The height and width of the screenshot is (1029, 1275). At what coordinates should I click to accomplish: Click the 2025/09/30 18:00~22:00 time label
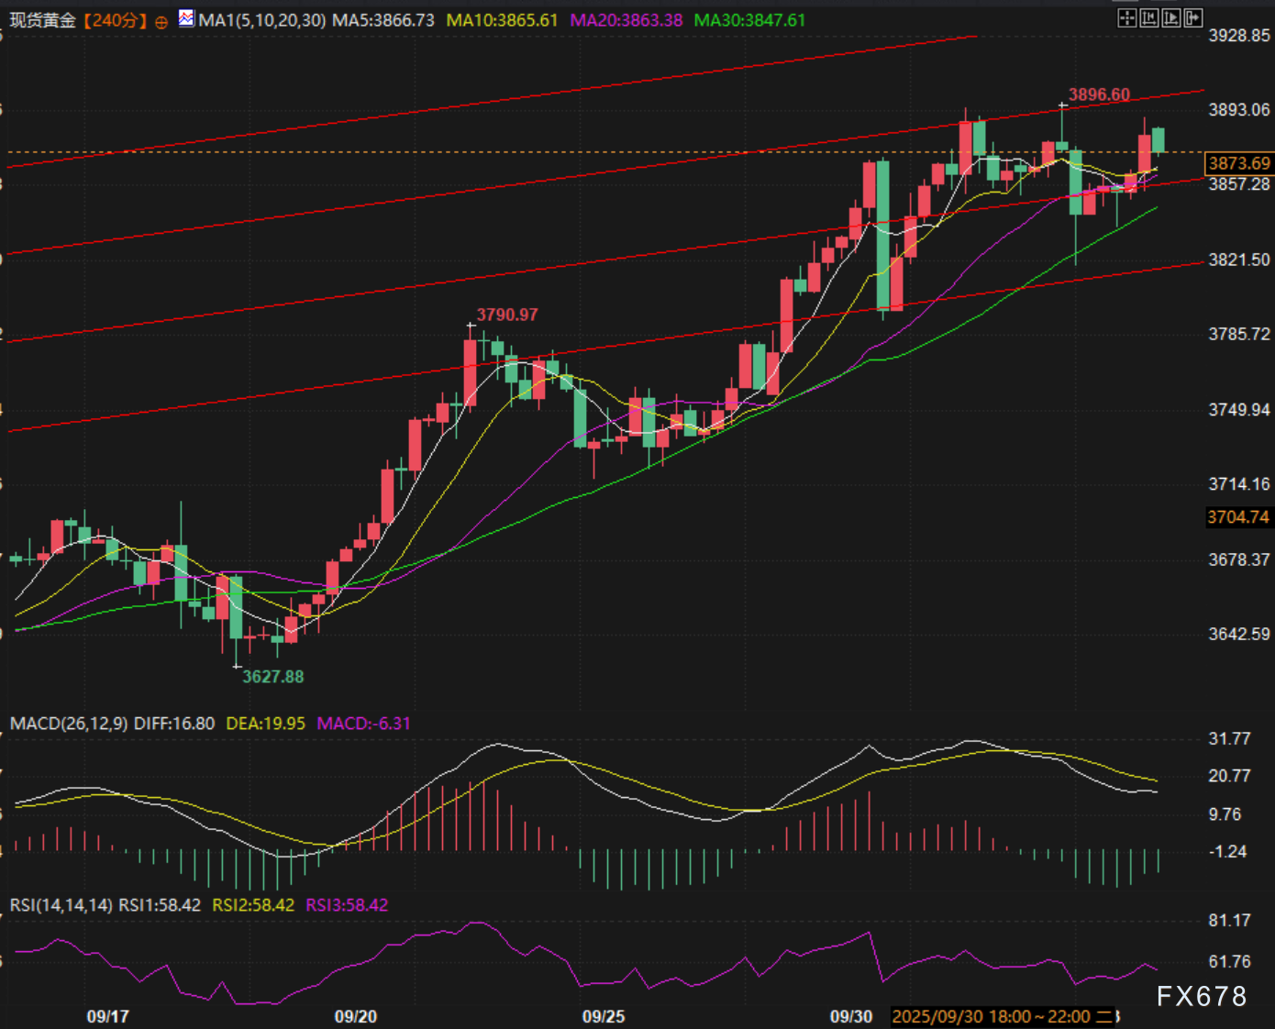tap(1003, 1017)
